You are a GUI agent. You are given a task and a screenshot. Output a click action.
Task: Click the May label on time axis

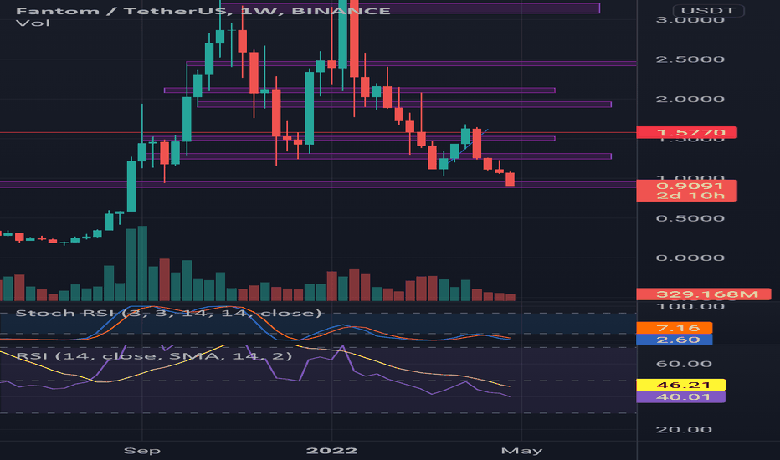(521, 451)
